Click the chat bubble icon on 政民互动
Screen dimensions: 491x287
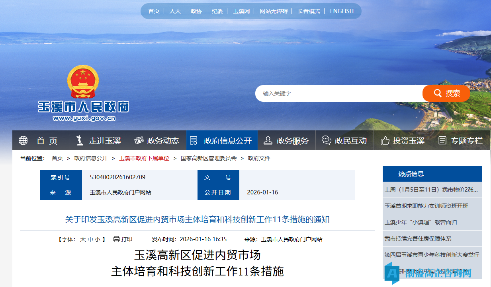click(326, 140)
